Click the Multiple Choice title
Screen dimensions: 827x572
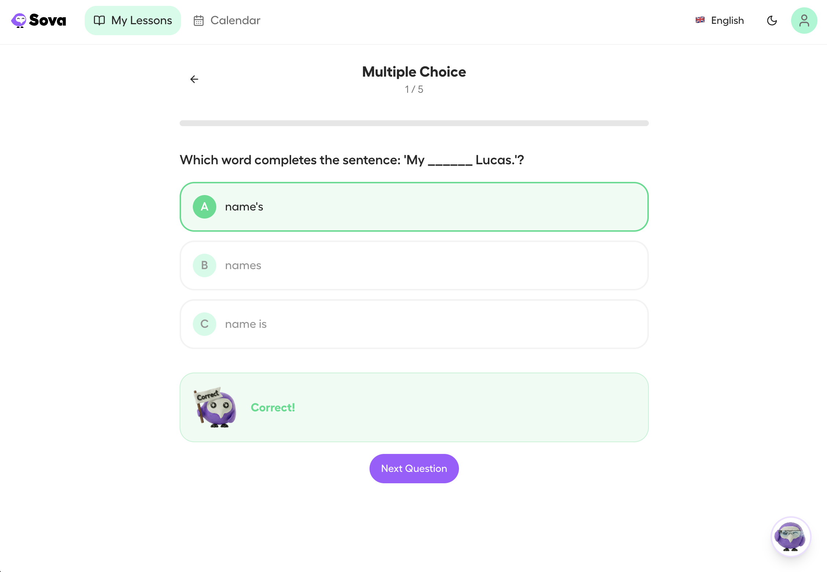[414, 72]
